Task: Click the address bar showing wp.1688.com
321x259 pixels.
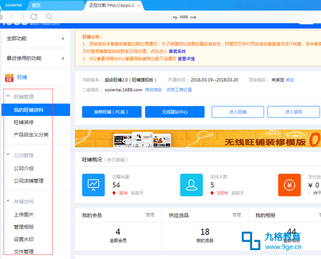Action: [181, 17]
